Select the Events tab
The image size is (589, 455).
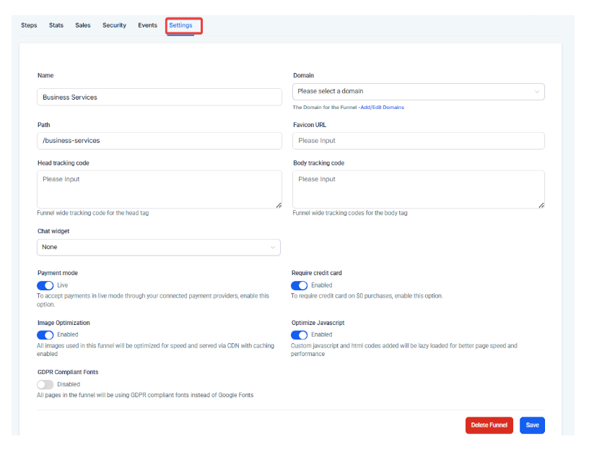[x=147, y=25]
